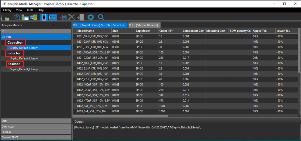Expand the VRM category section
This screenshot has height=141, width=301.
tap(36, 121)
